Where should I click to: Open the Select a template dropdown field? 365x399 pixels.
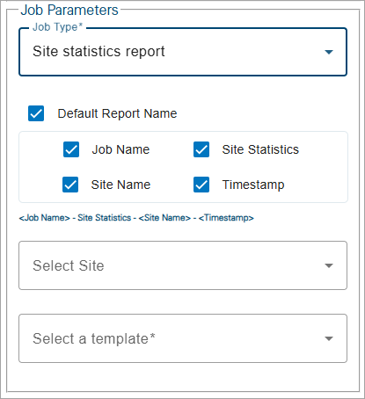tap(183, 338)
